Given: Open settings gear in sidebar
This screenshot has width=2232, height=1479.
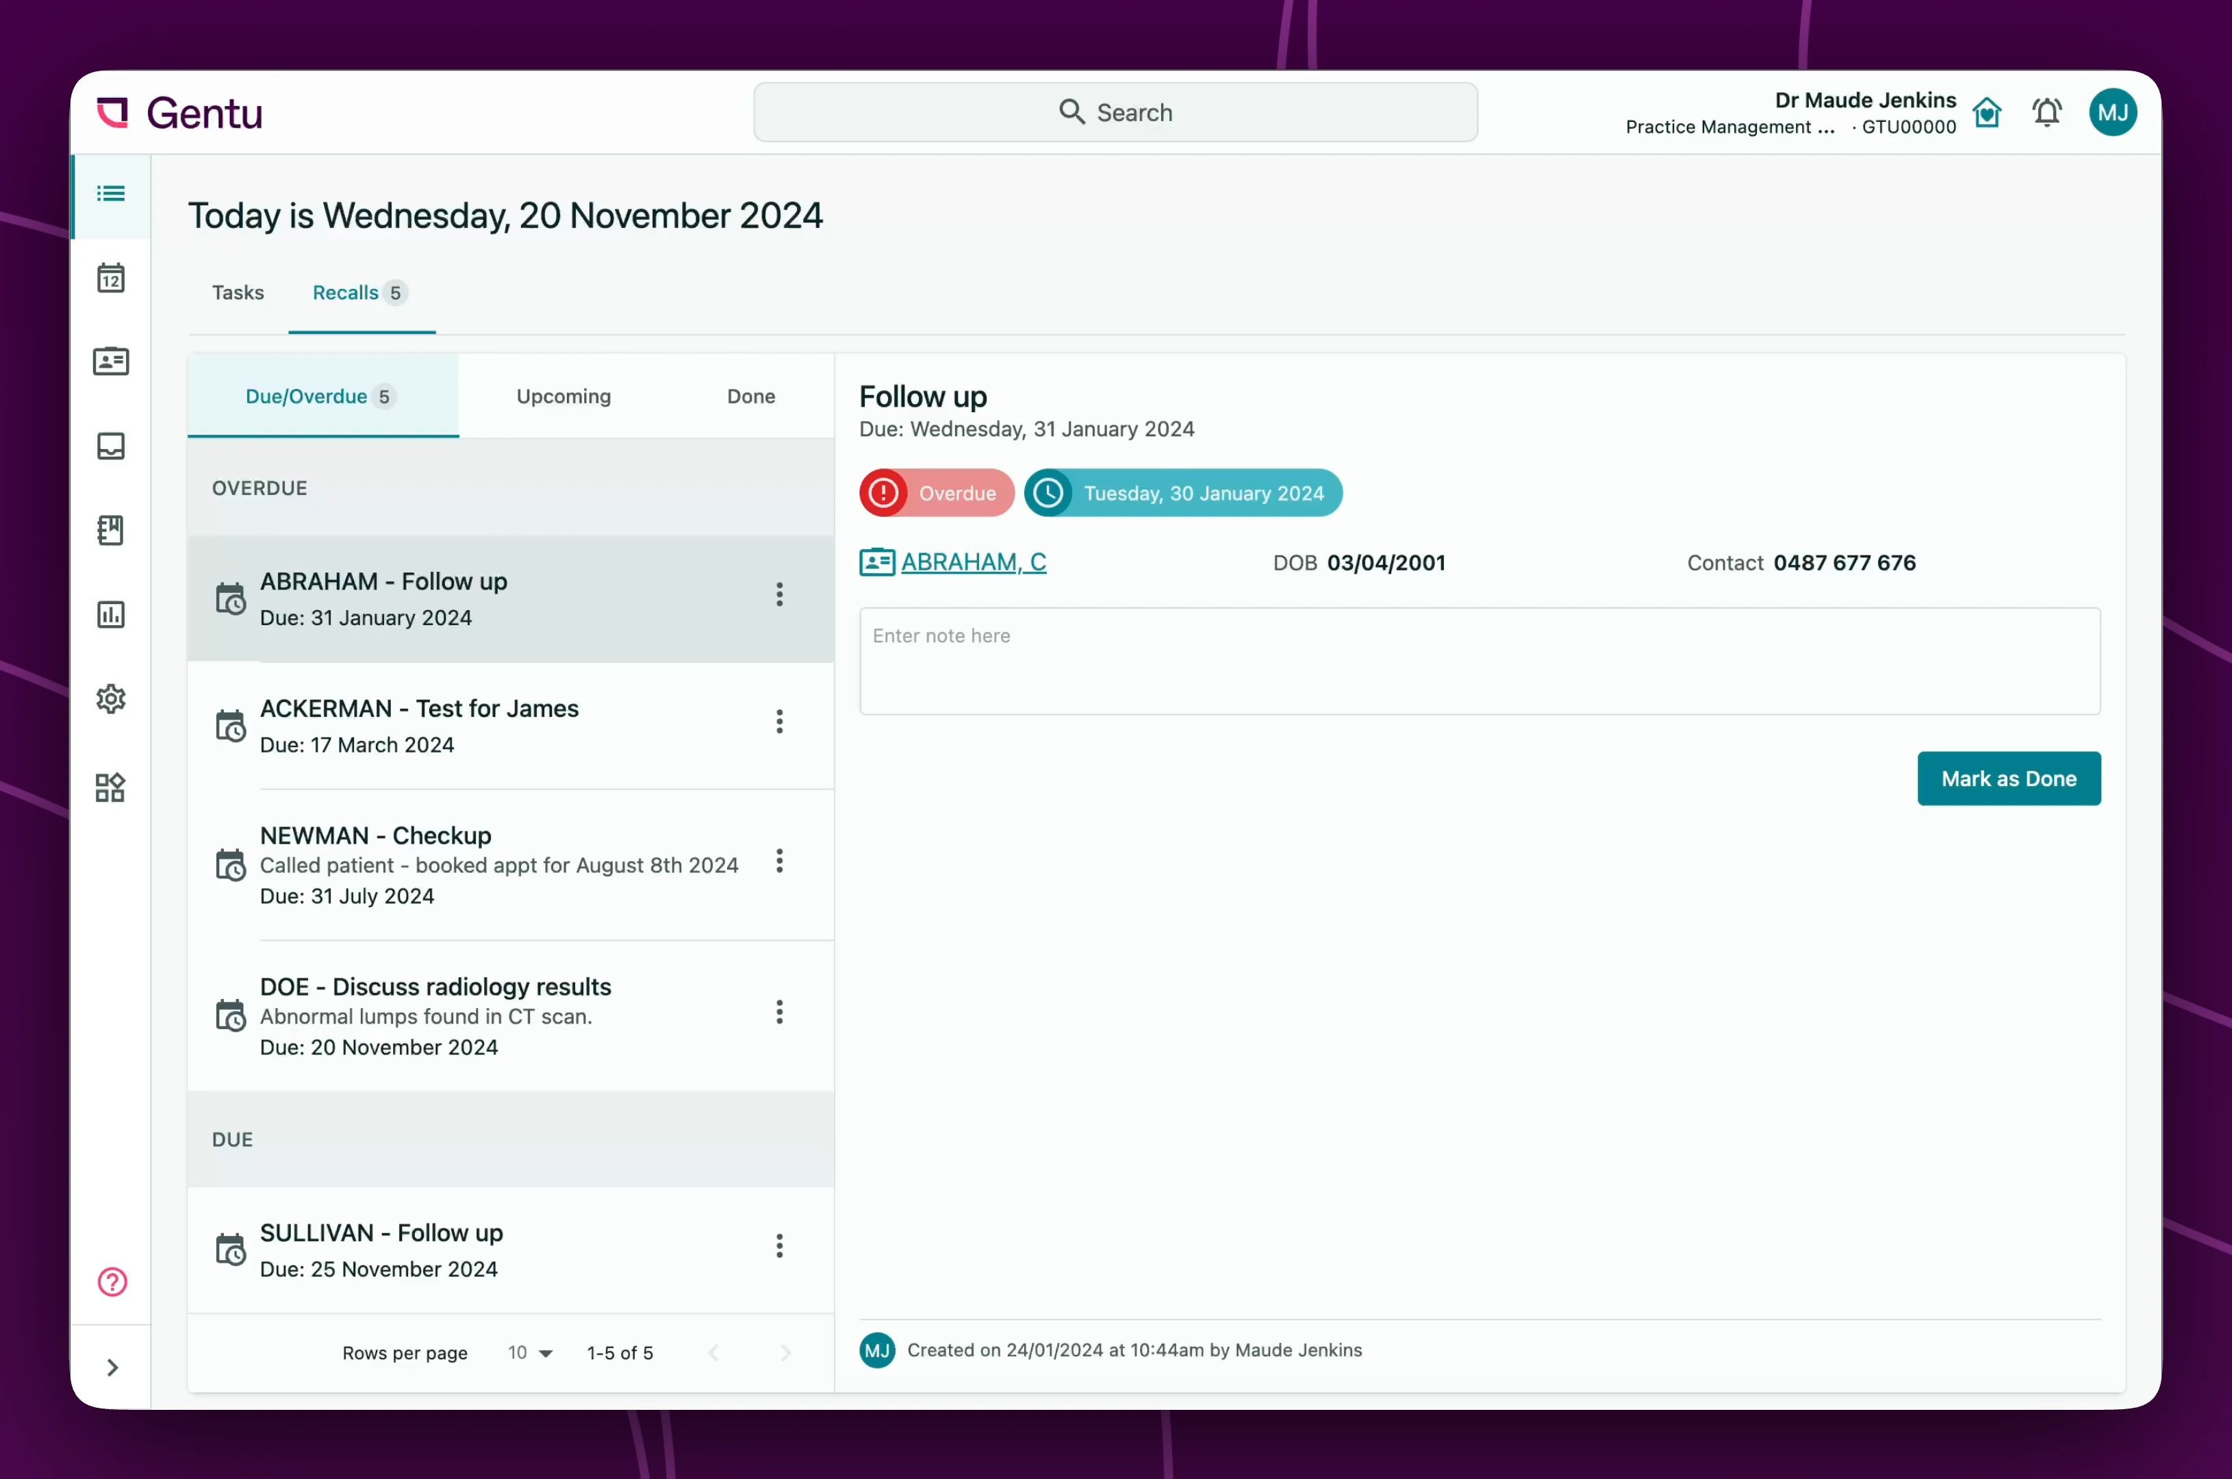Looking at the screenshot, I should pyautogui.click(x=110, y=699).
